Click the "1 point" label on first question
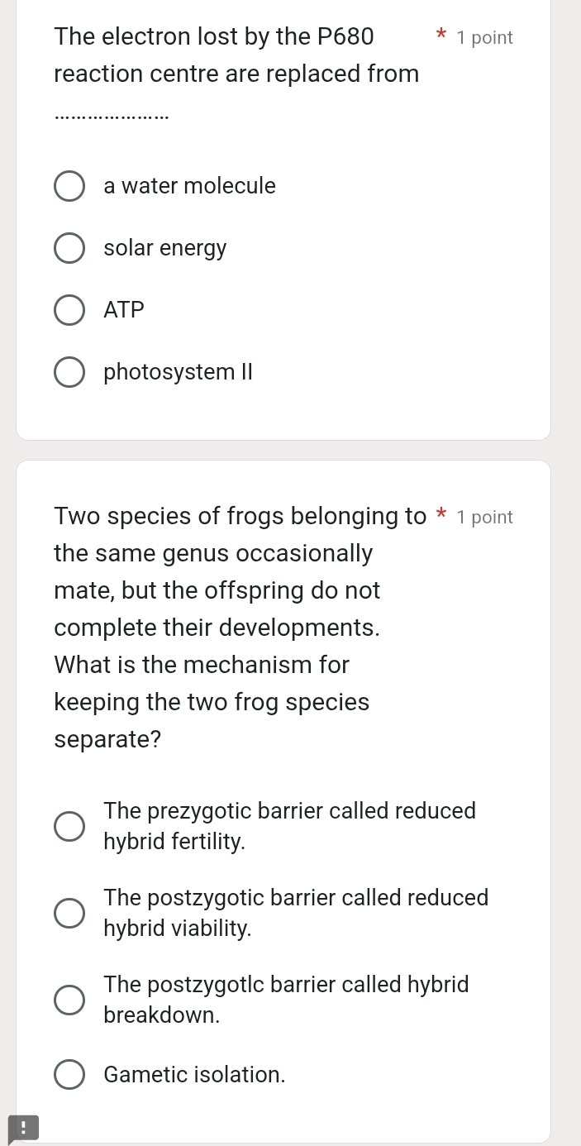581x1146 pixels. 484,37
